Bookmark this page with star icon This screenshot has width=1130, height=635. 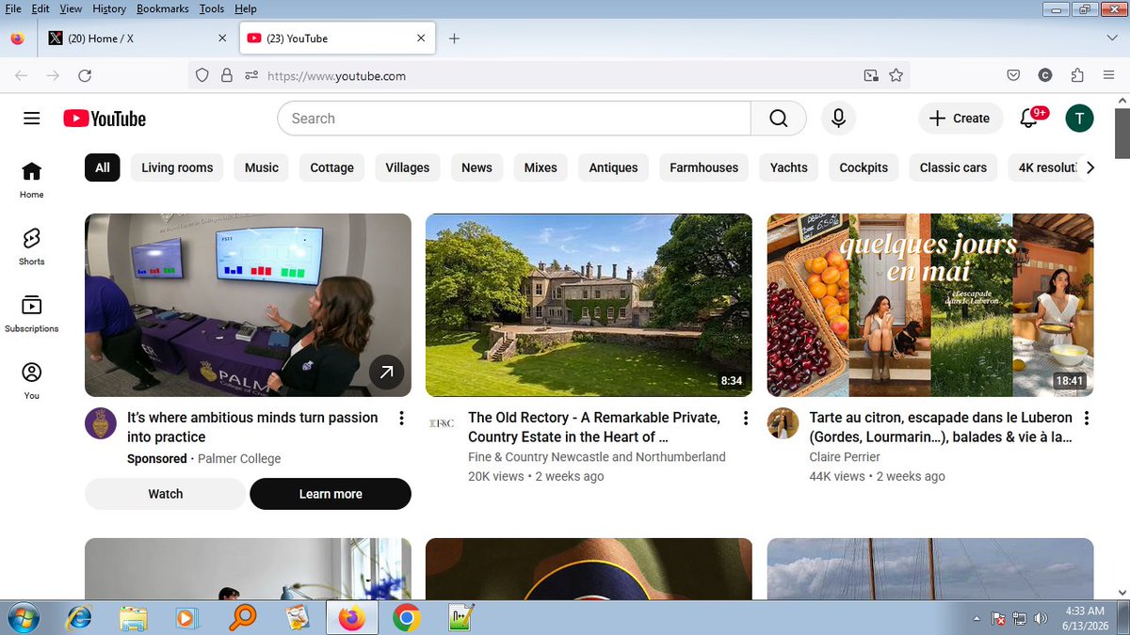click(x=896, y=76)
